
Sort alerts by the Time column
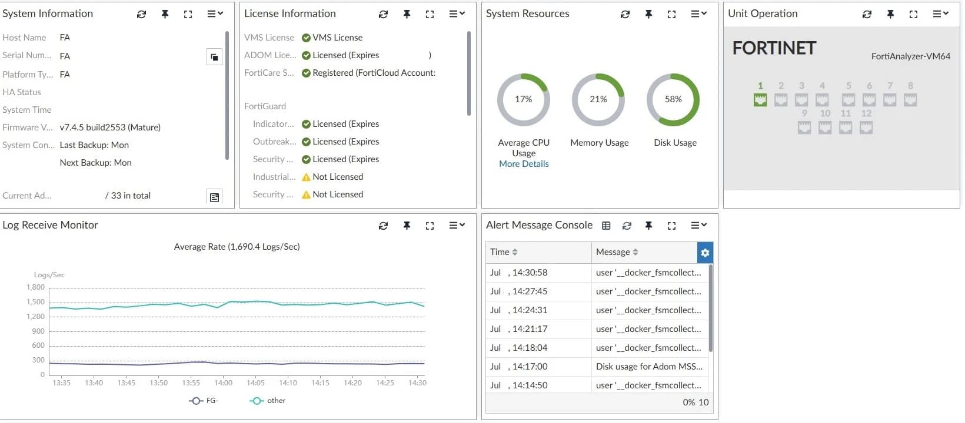(504, 252)
